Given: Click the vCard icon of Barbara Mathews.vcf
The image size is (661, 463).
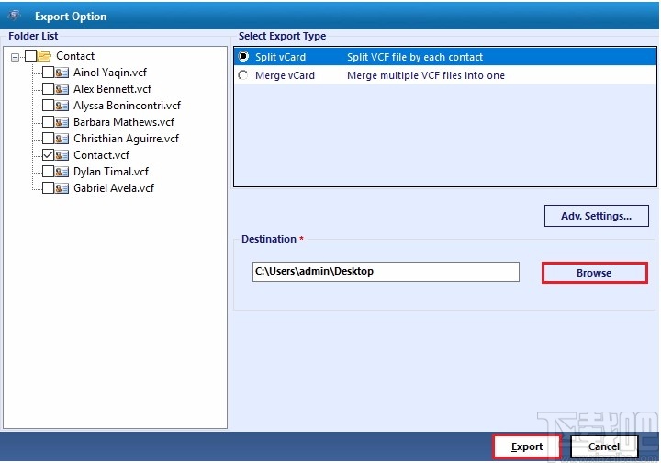Looking at the screenshot, I should click(x=62, y=122).
